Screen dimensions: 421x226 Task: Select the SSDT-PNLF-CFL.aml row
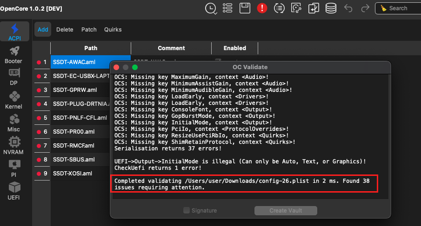[80, 118]
